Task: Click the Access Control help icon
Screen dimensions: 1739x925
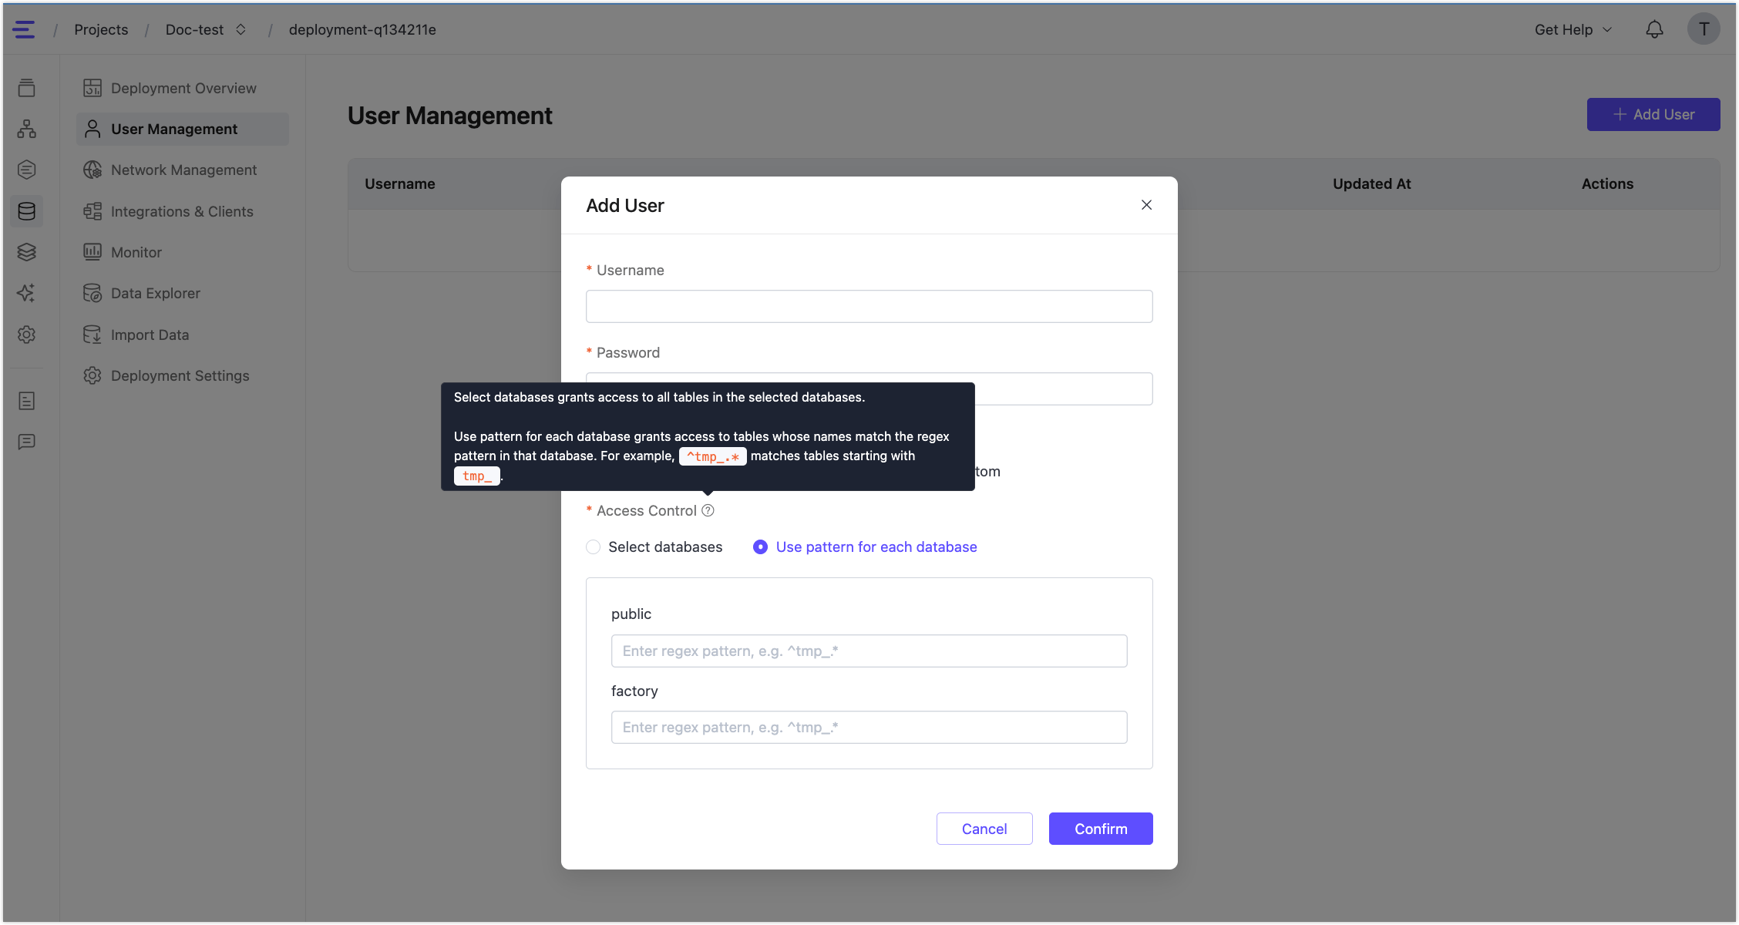Action: 708,510
